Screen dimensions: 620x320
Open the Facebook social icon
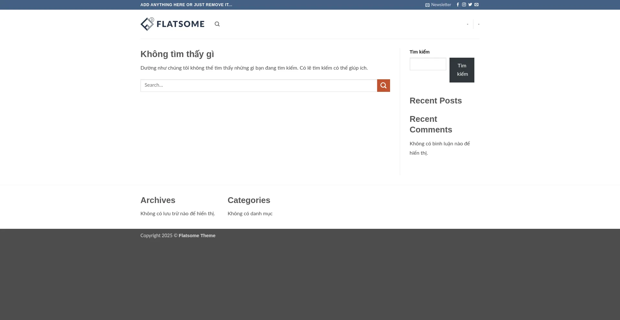tap(458, 5)
